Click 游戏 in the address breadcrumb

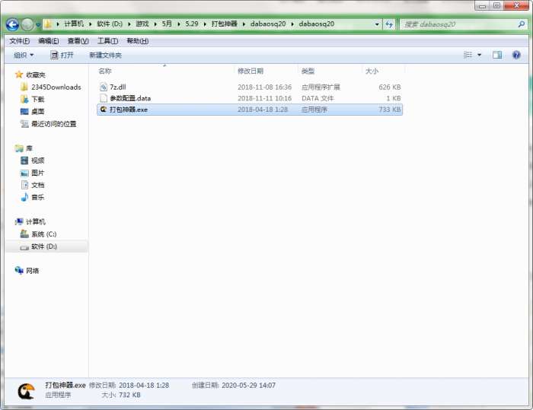[x=142, y=24]
